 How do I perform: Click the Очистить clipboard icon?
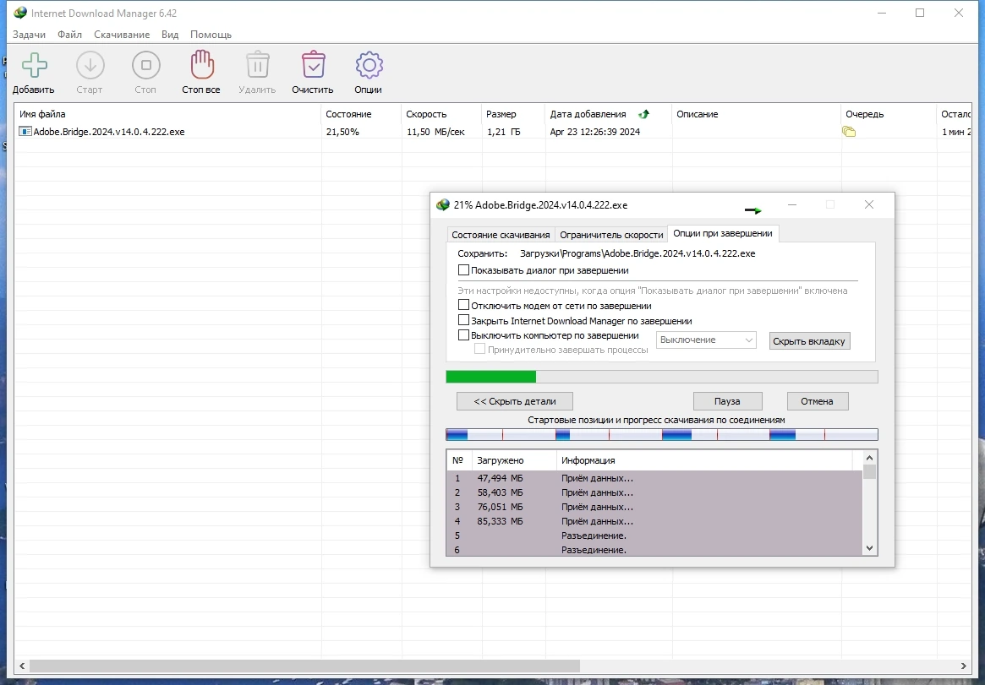(313, 64)
